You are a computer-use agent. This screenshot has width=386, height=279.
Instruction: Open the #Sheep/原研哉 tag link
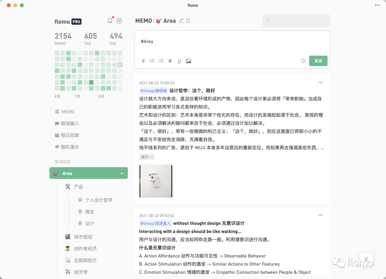154,91
